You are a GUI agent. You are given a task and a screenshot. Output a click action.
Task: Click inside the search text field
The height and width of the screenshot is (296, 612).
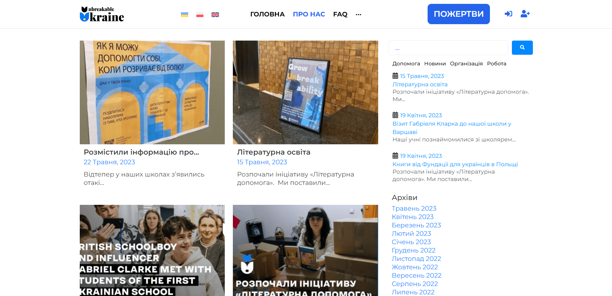[x=448, y=48]
